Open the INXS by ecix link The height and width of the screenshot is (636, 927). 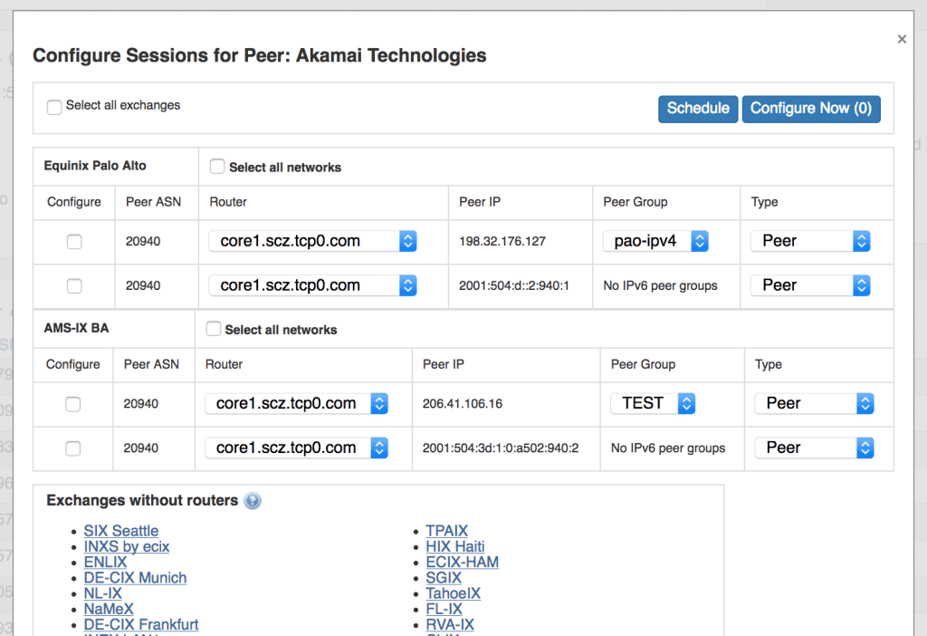[127, 546]
